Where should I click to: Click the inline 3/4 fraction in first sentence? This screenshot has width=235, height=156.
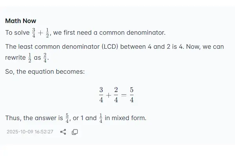pyautogui.click(x=34, y=33)
